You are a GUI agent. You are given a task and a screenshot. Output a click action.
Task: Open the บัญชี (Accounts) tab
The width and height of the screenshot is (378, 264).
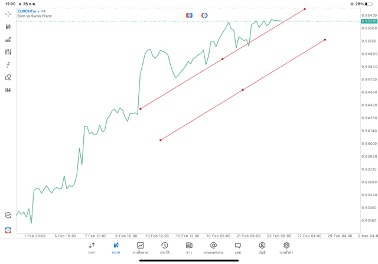262,247
